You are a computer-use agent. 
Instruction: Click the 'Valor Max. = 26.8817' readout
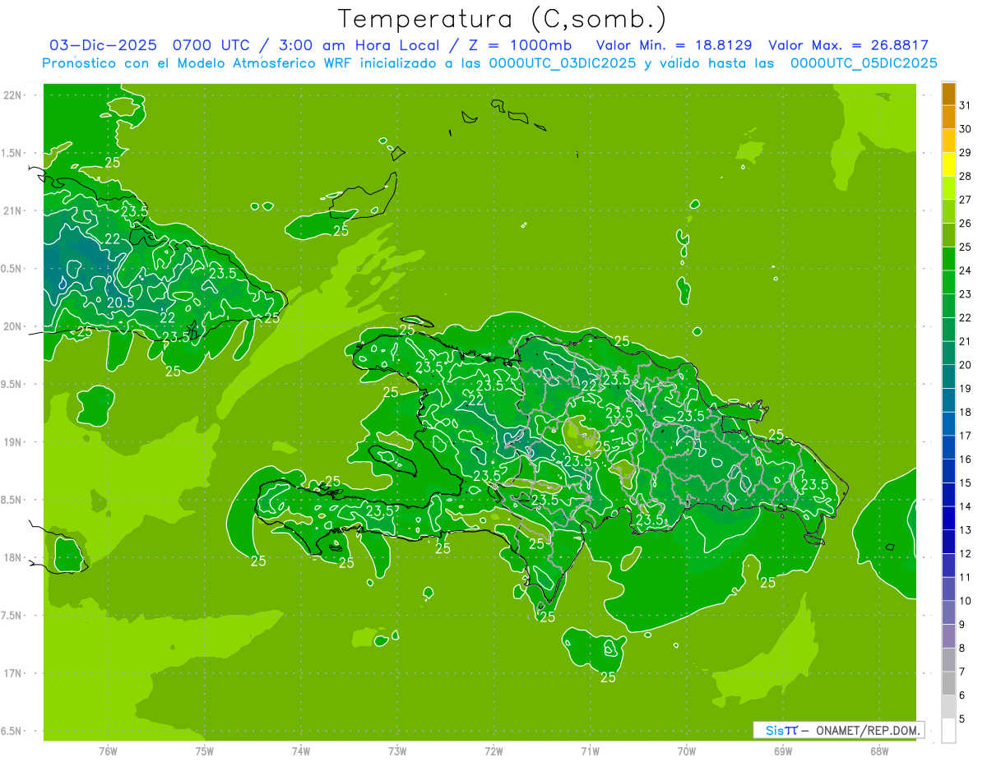coord(848,45)
